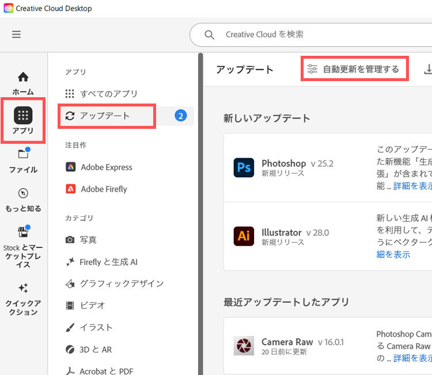Click the Illustrator v 28.0 title

point(295,232)
